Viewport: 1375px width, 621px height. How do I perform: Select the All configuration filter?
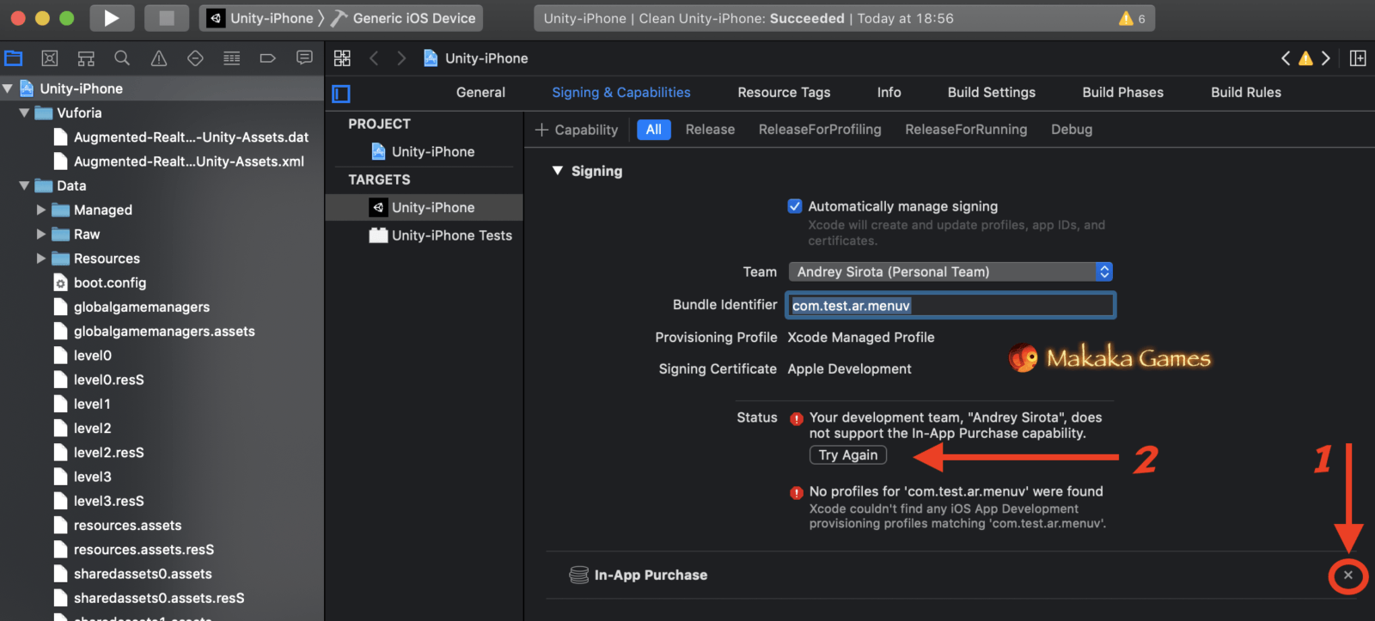coord(653,130)
